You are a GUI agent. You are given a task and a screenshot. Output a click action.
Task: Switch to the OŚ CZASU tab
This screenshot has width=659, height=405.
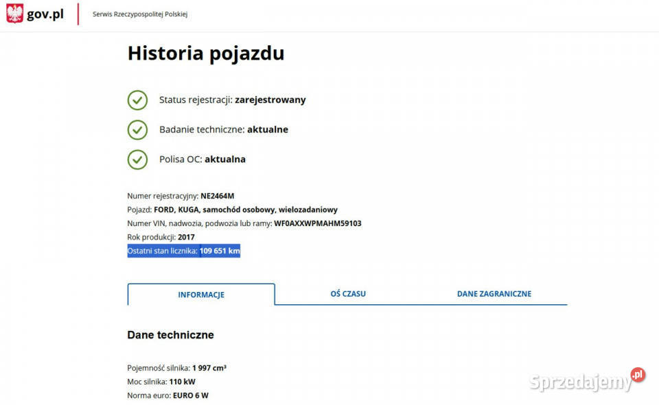point(348,294)
